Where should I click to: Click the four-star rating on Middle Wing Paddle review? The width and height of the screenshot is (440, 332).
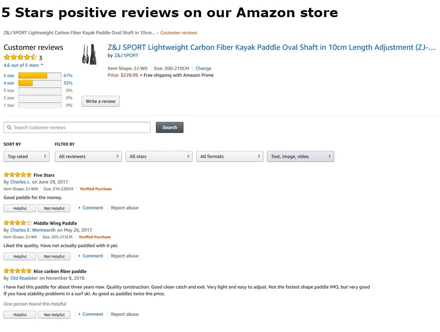[18, 223]
